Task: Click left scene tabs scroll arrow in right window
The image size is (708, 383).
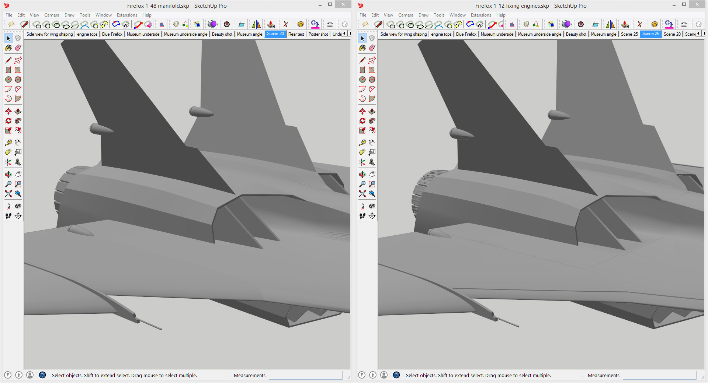Action: 698,34
